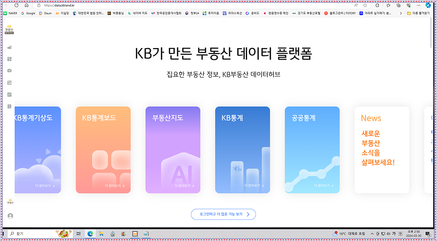Open the AI-labeled app on the taskbar
This screenshot has height=241, width=437.
tap(135, 234)
